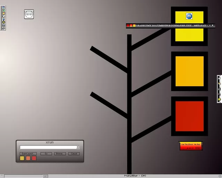222x178 pixels.
Task: Cancel the xrun dialog
Action: [x=74, y=154]
